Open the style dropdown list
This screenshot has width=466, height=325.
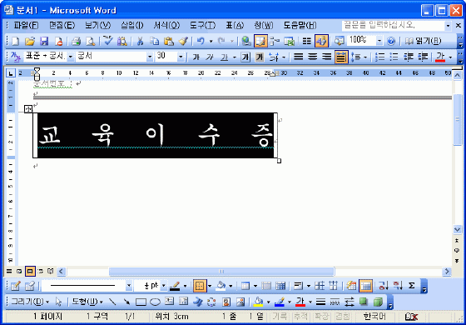[71, 57]
